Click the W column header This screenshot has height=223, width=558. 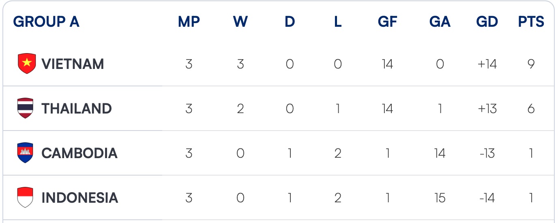click(240, 22)
